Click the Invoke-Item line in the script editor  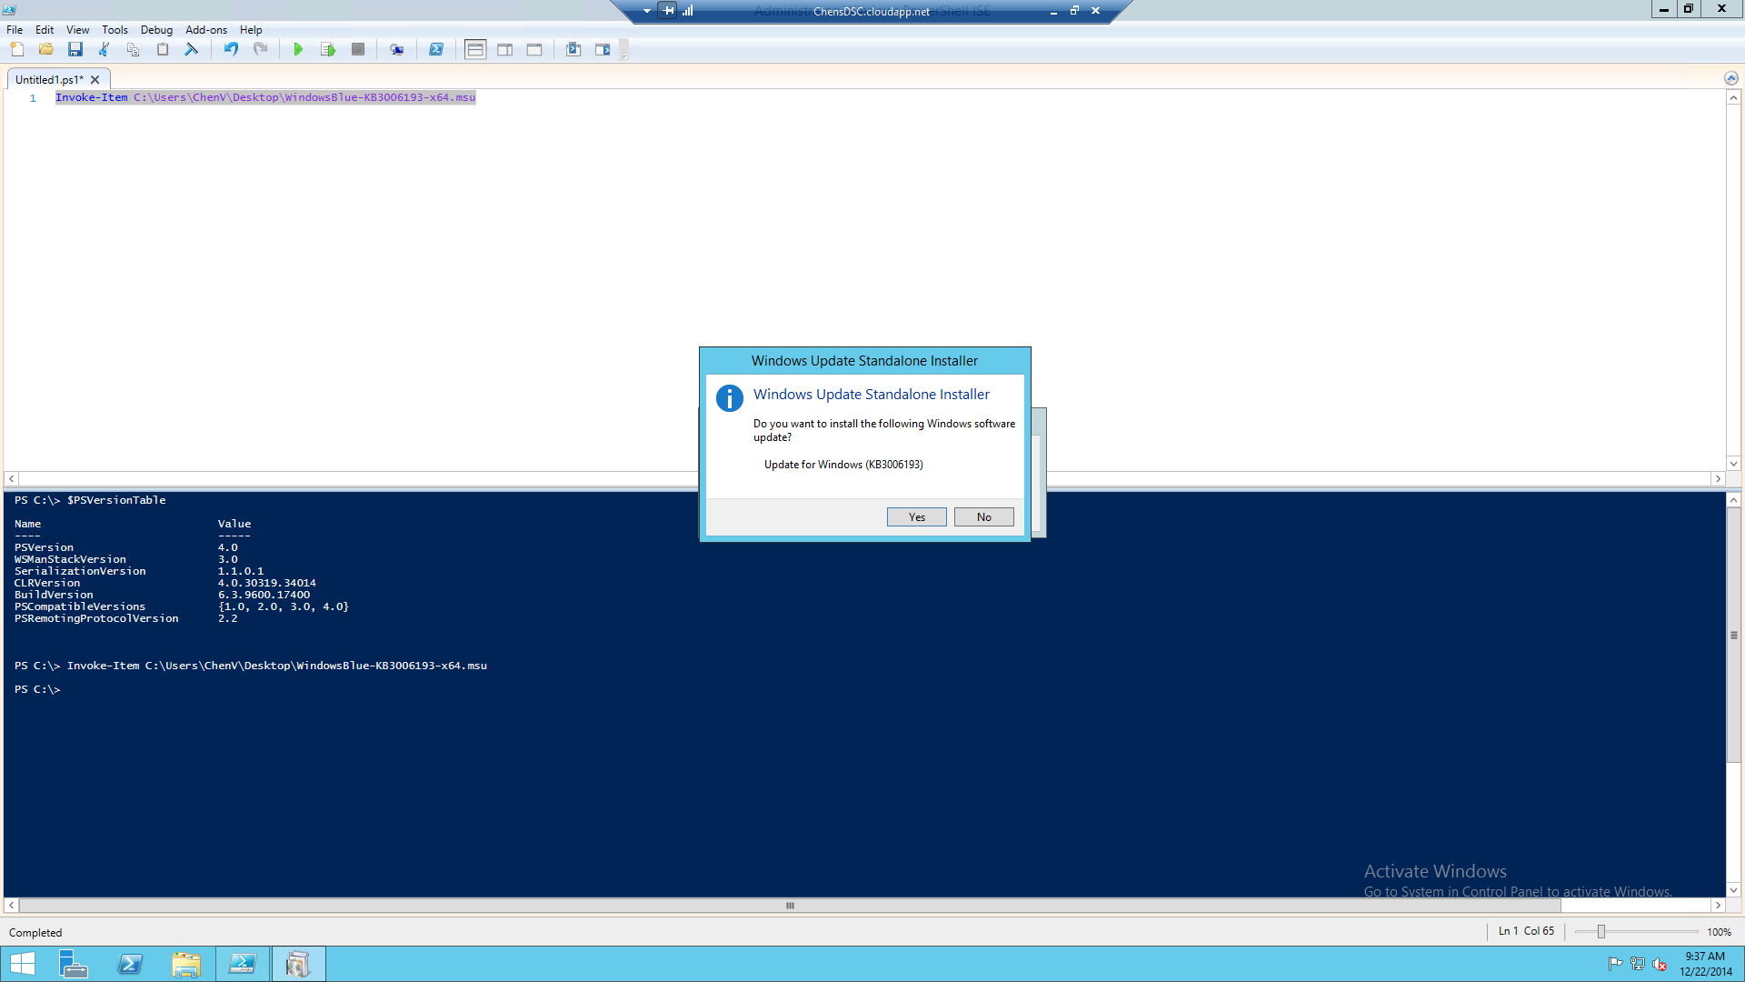click(x=265, y=97)
